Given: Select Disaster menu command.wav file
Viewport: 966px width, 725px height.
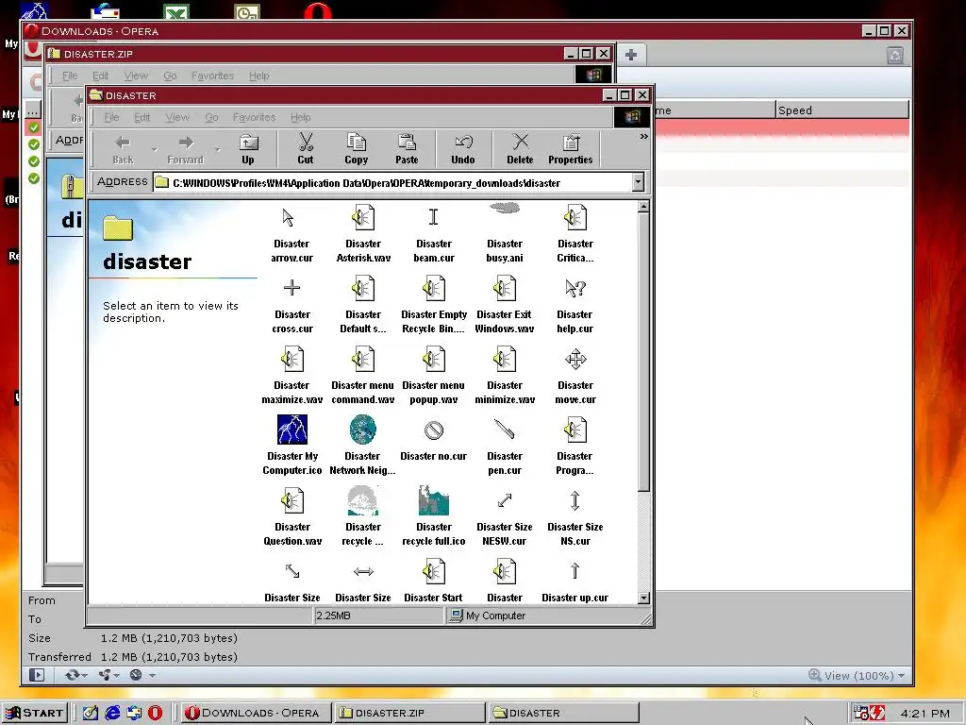Looking at the screenshot, I should coord(363,376).
